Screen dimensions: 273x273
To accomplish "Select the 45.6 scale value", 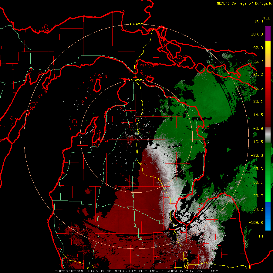I will click(258, 88).
